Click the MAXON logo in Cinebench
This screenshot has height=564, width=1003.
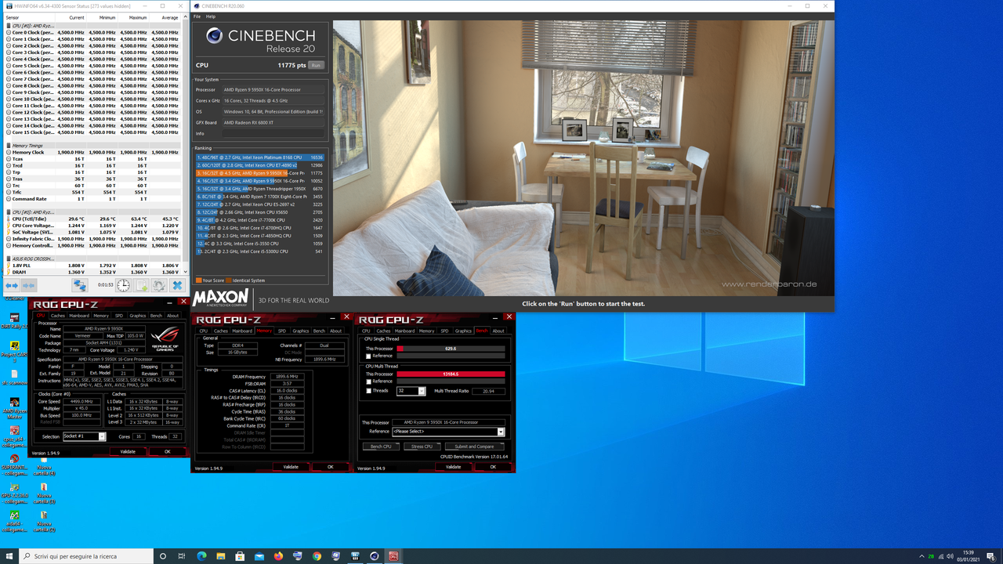[222, 298]
